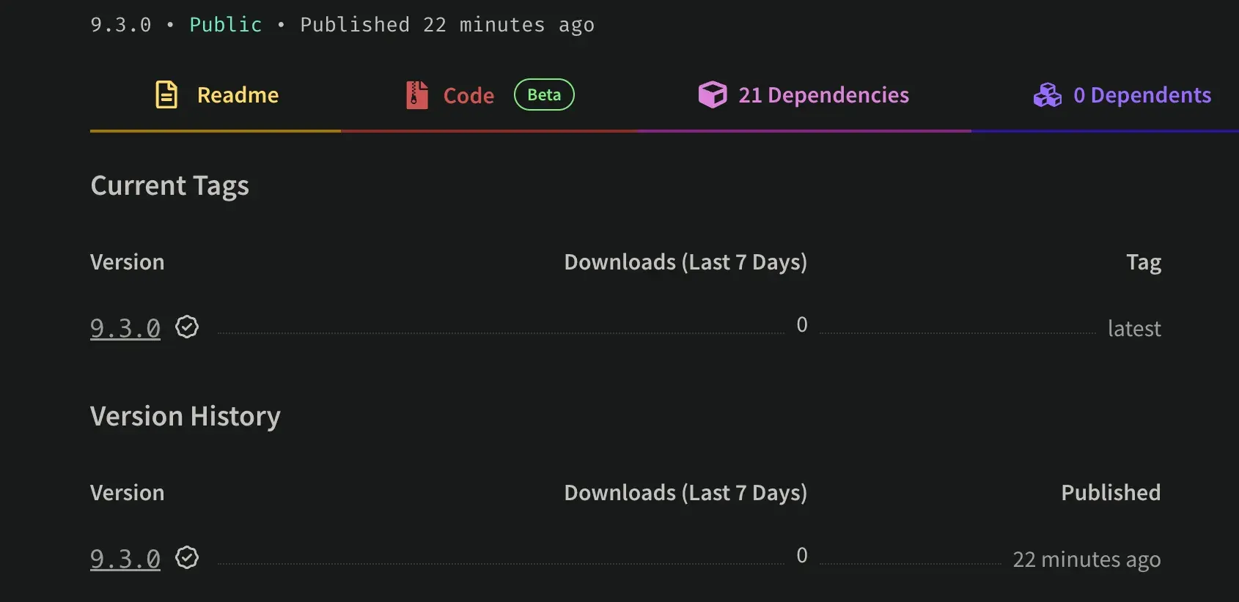Screen dimensions: 1239x602
Task: Click the Dependencies cube icon
Action: coord(712,94)
